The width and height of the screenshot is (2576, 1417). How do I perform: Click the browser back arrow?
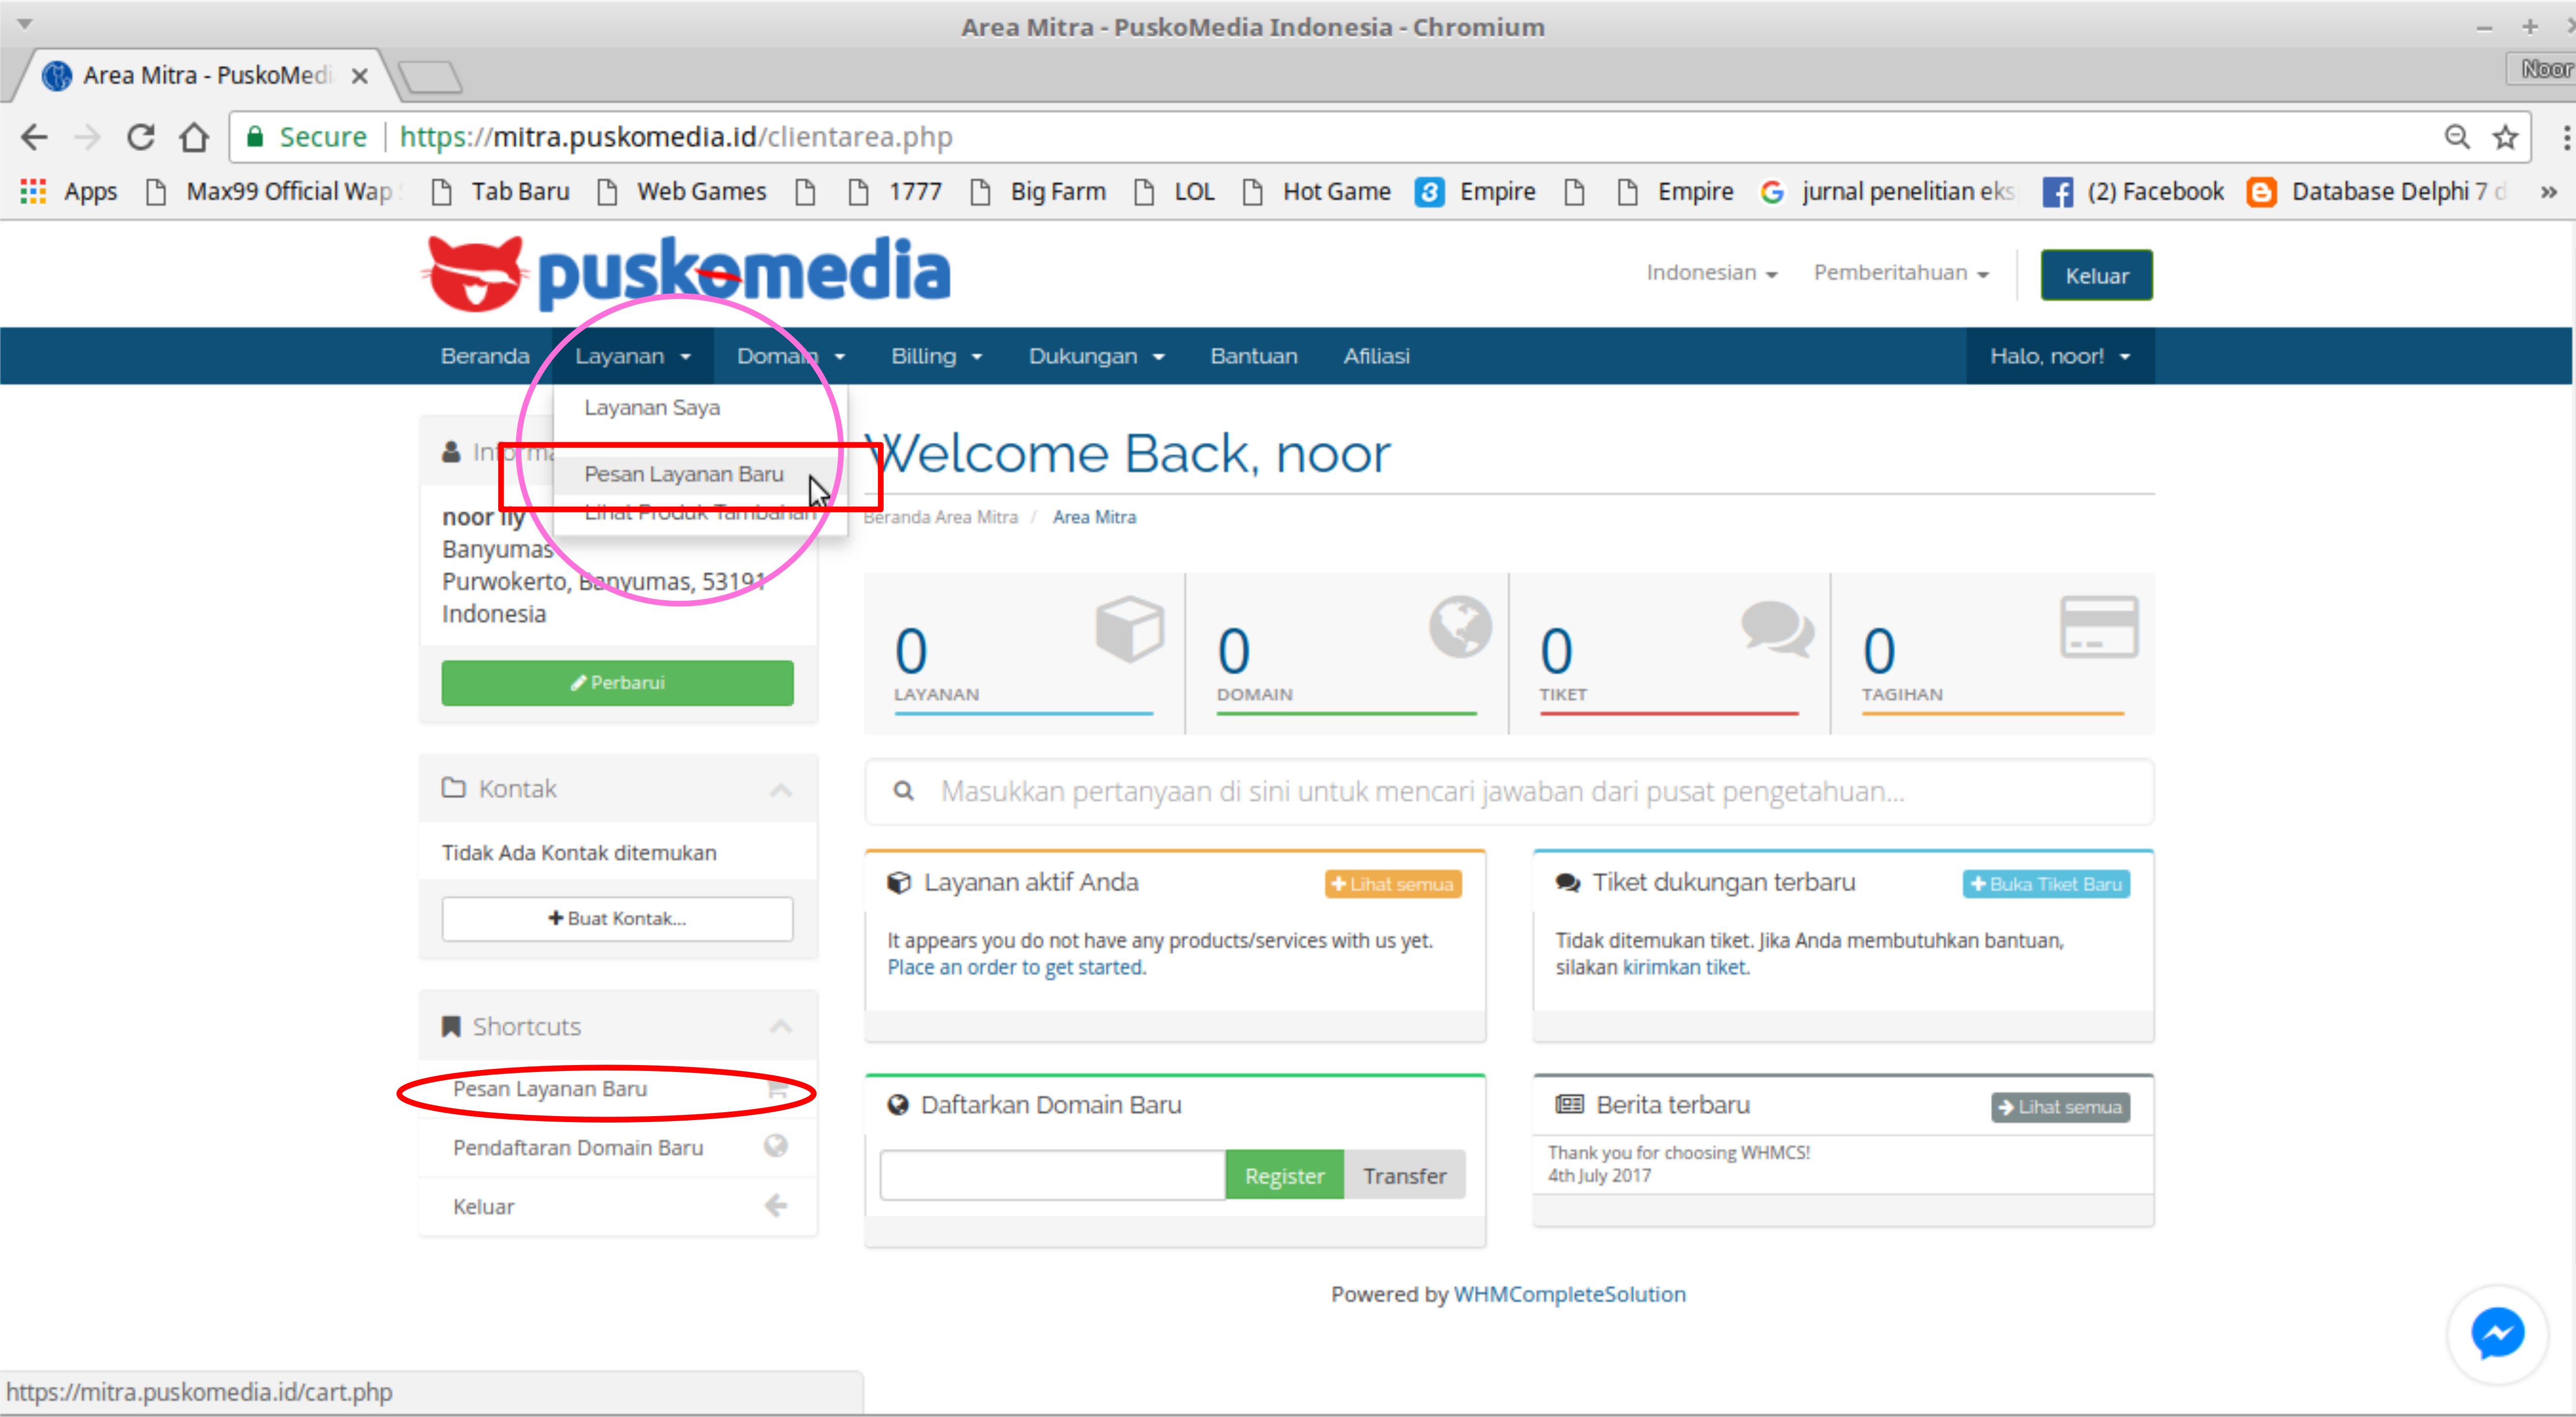coord(34,137)
